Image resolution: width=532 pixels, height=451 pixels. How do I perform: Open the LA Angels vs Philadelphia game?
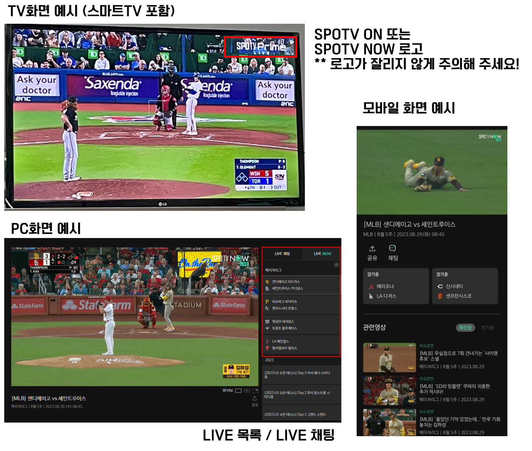coord(301,345)
